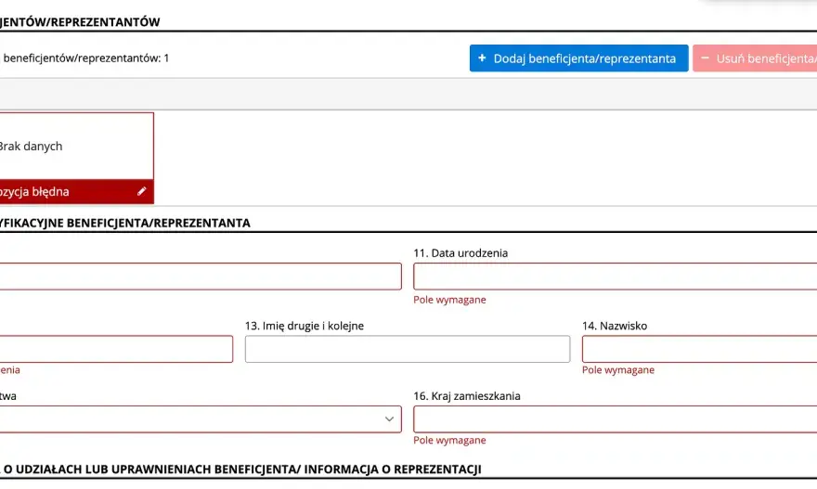Click the 13. Imię drugie i kolejne label
Image resolution: width=817 pixels, height=489 pixels.
(305, 326)
